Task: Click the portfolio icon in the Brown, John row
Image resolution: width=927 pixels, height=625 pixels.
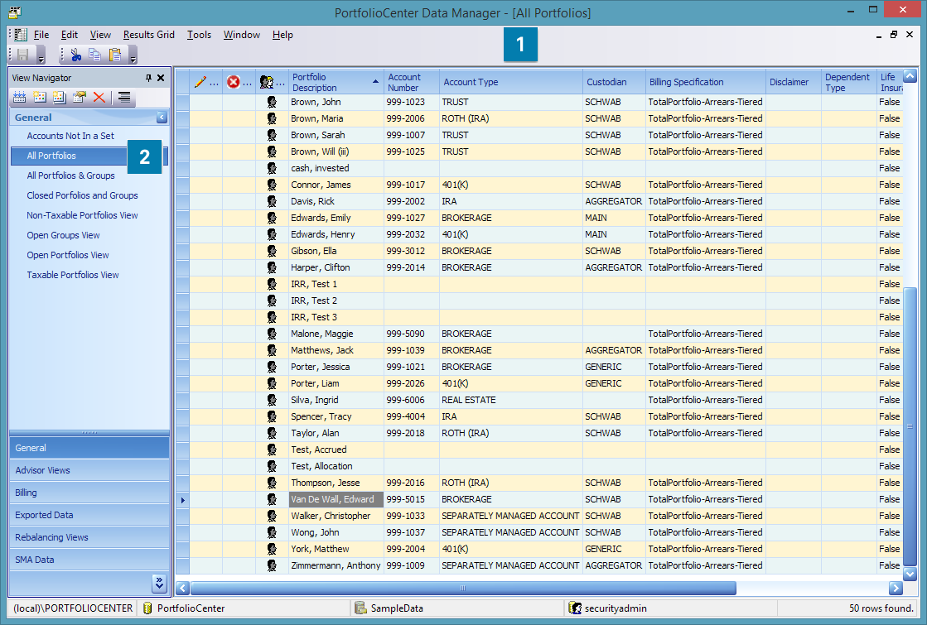Action: (272, 102)
